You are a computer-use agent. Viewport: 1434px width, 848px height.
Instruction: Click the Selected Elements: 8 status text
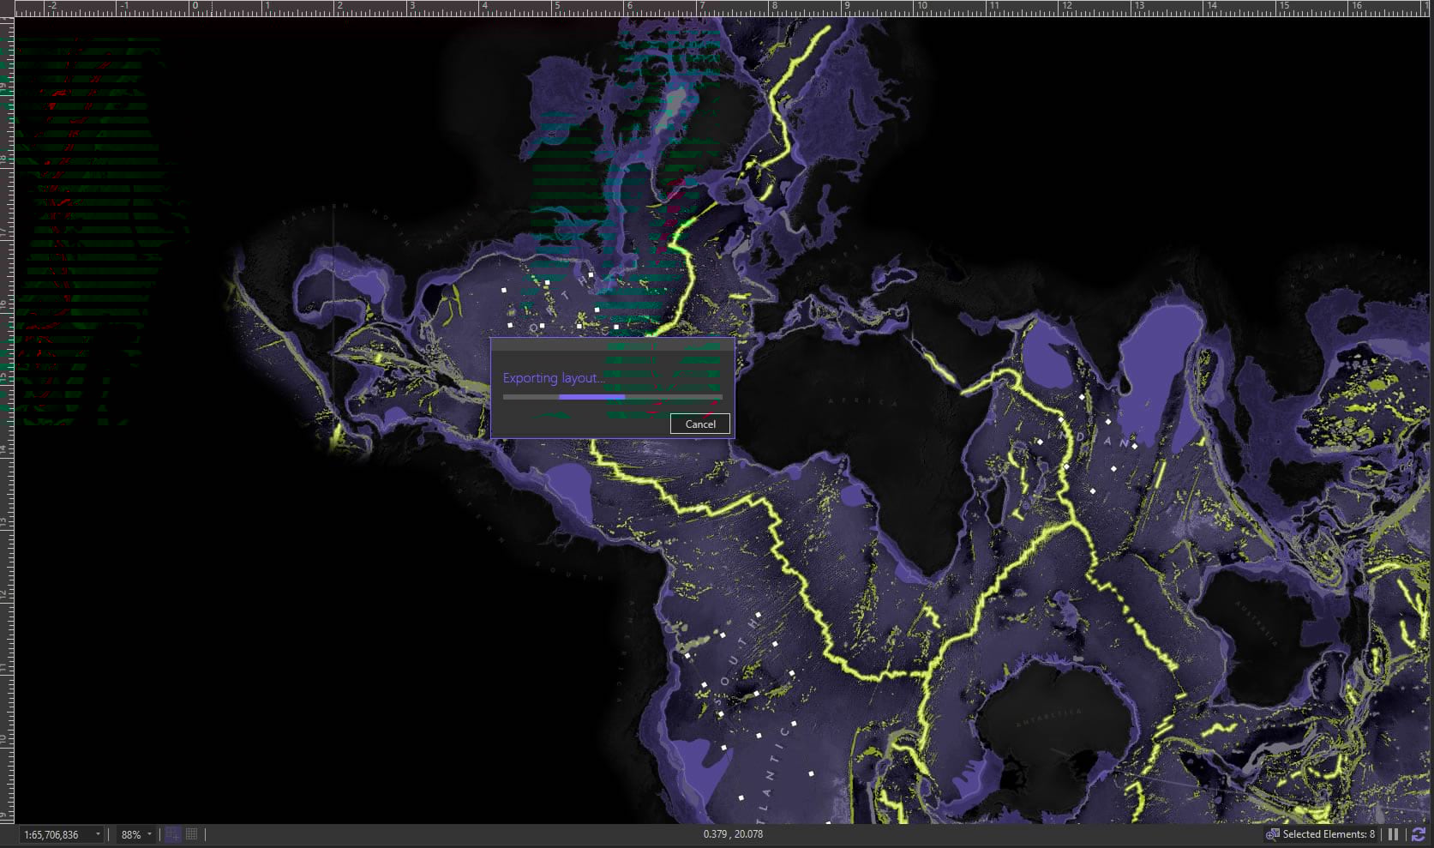1329,834
